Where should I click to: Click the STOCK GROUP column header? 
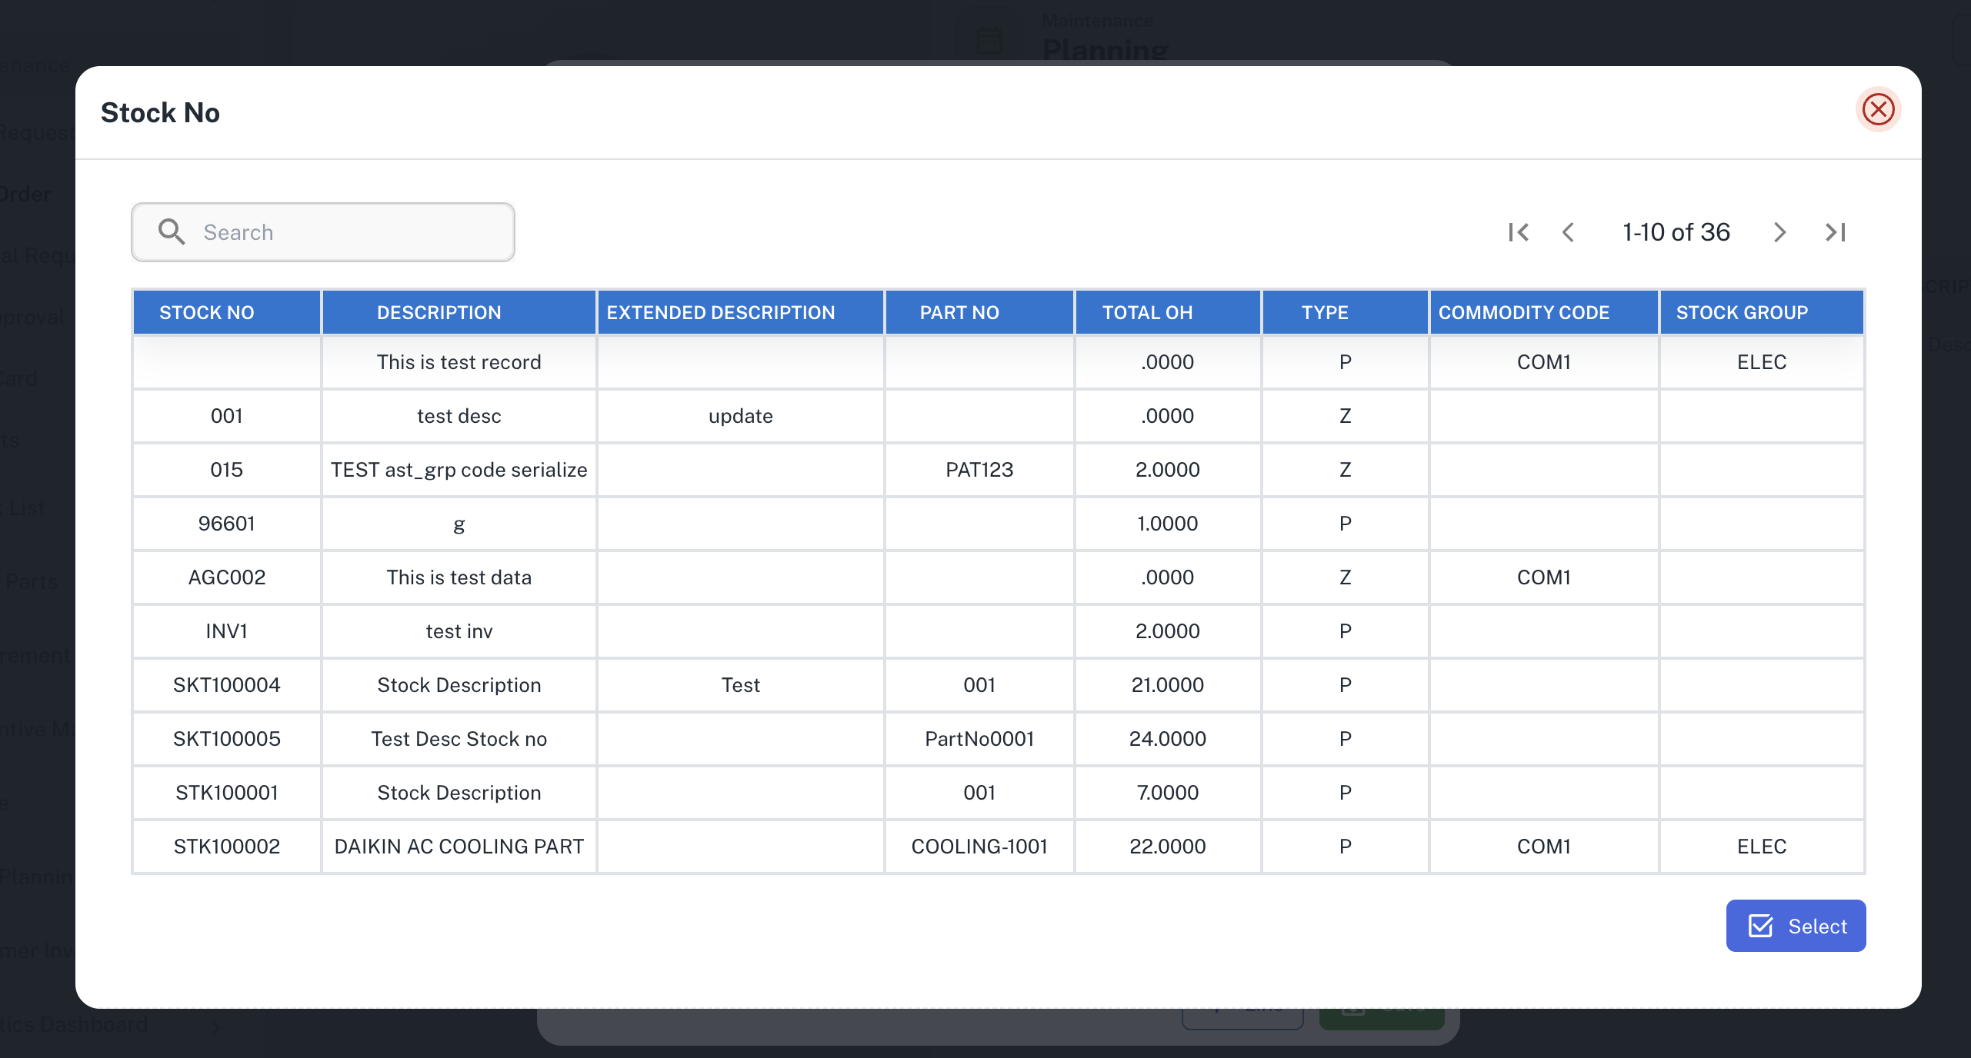[x=1742, y=313]
